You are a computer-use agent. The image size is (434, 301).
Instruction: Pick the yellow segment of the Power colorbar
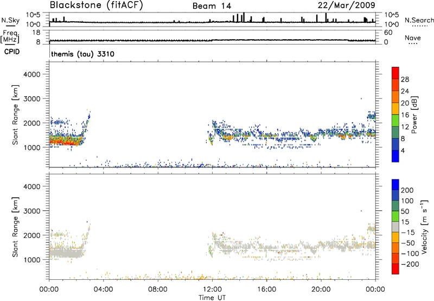coord(395,108)
